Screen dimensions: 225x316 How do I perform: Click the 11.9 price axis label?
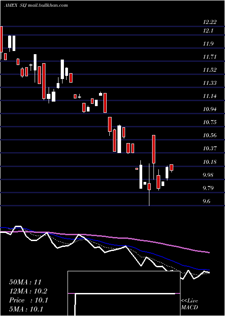pyautogui.click(x=208, y=44)
